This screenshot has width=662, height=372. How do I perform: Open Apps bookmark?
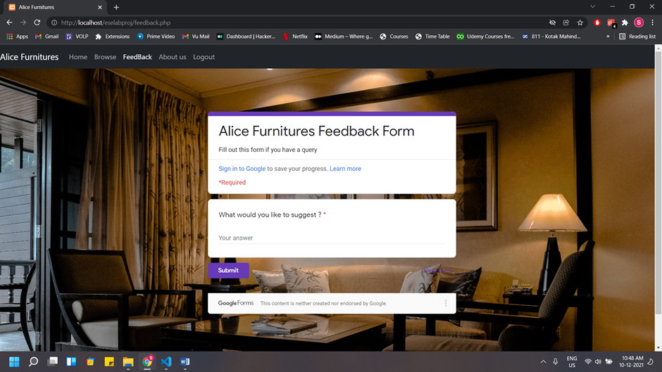coord(18,37)
